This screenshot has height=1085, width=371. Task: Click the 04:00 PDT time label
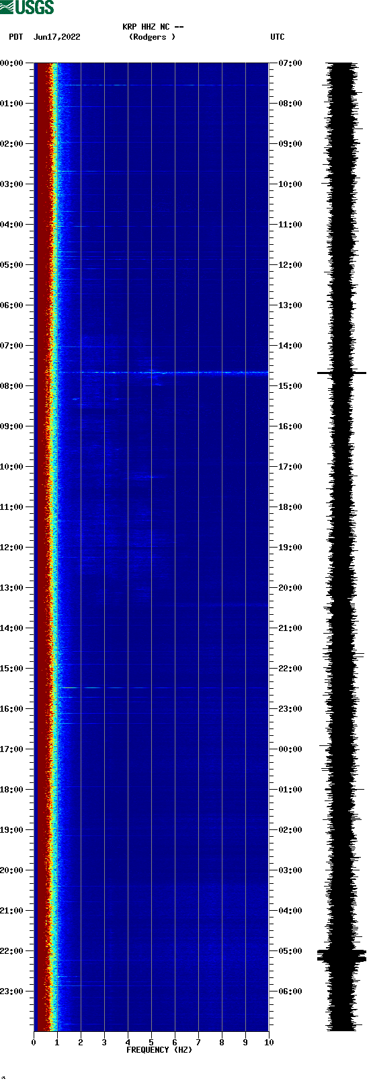coord(12,225)
